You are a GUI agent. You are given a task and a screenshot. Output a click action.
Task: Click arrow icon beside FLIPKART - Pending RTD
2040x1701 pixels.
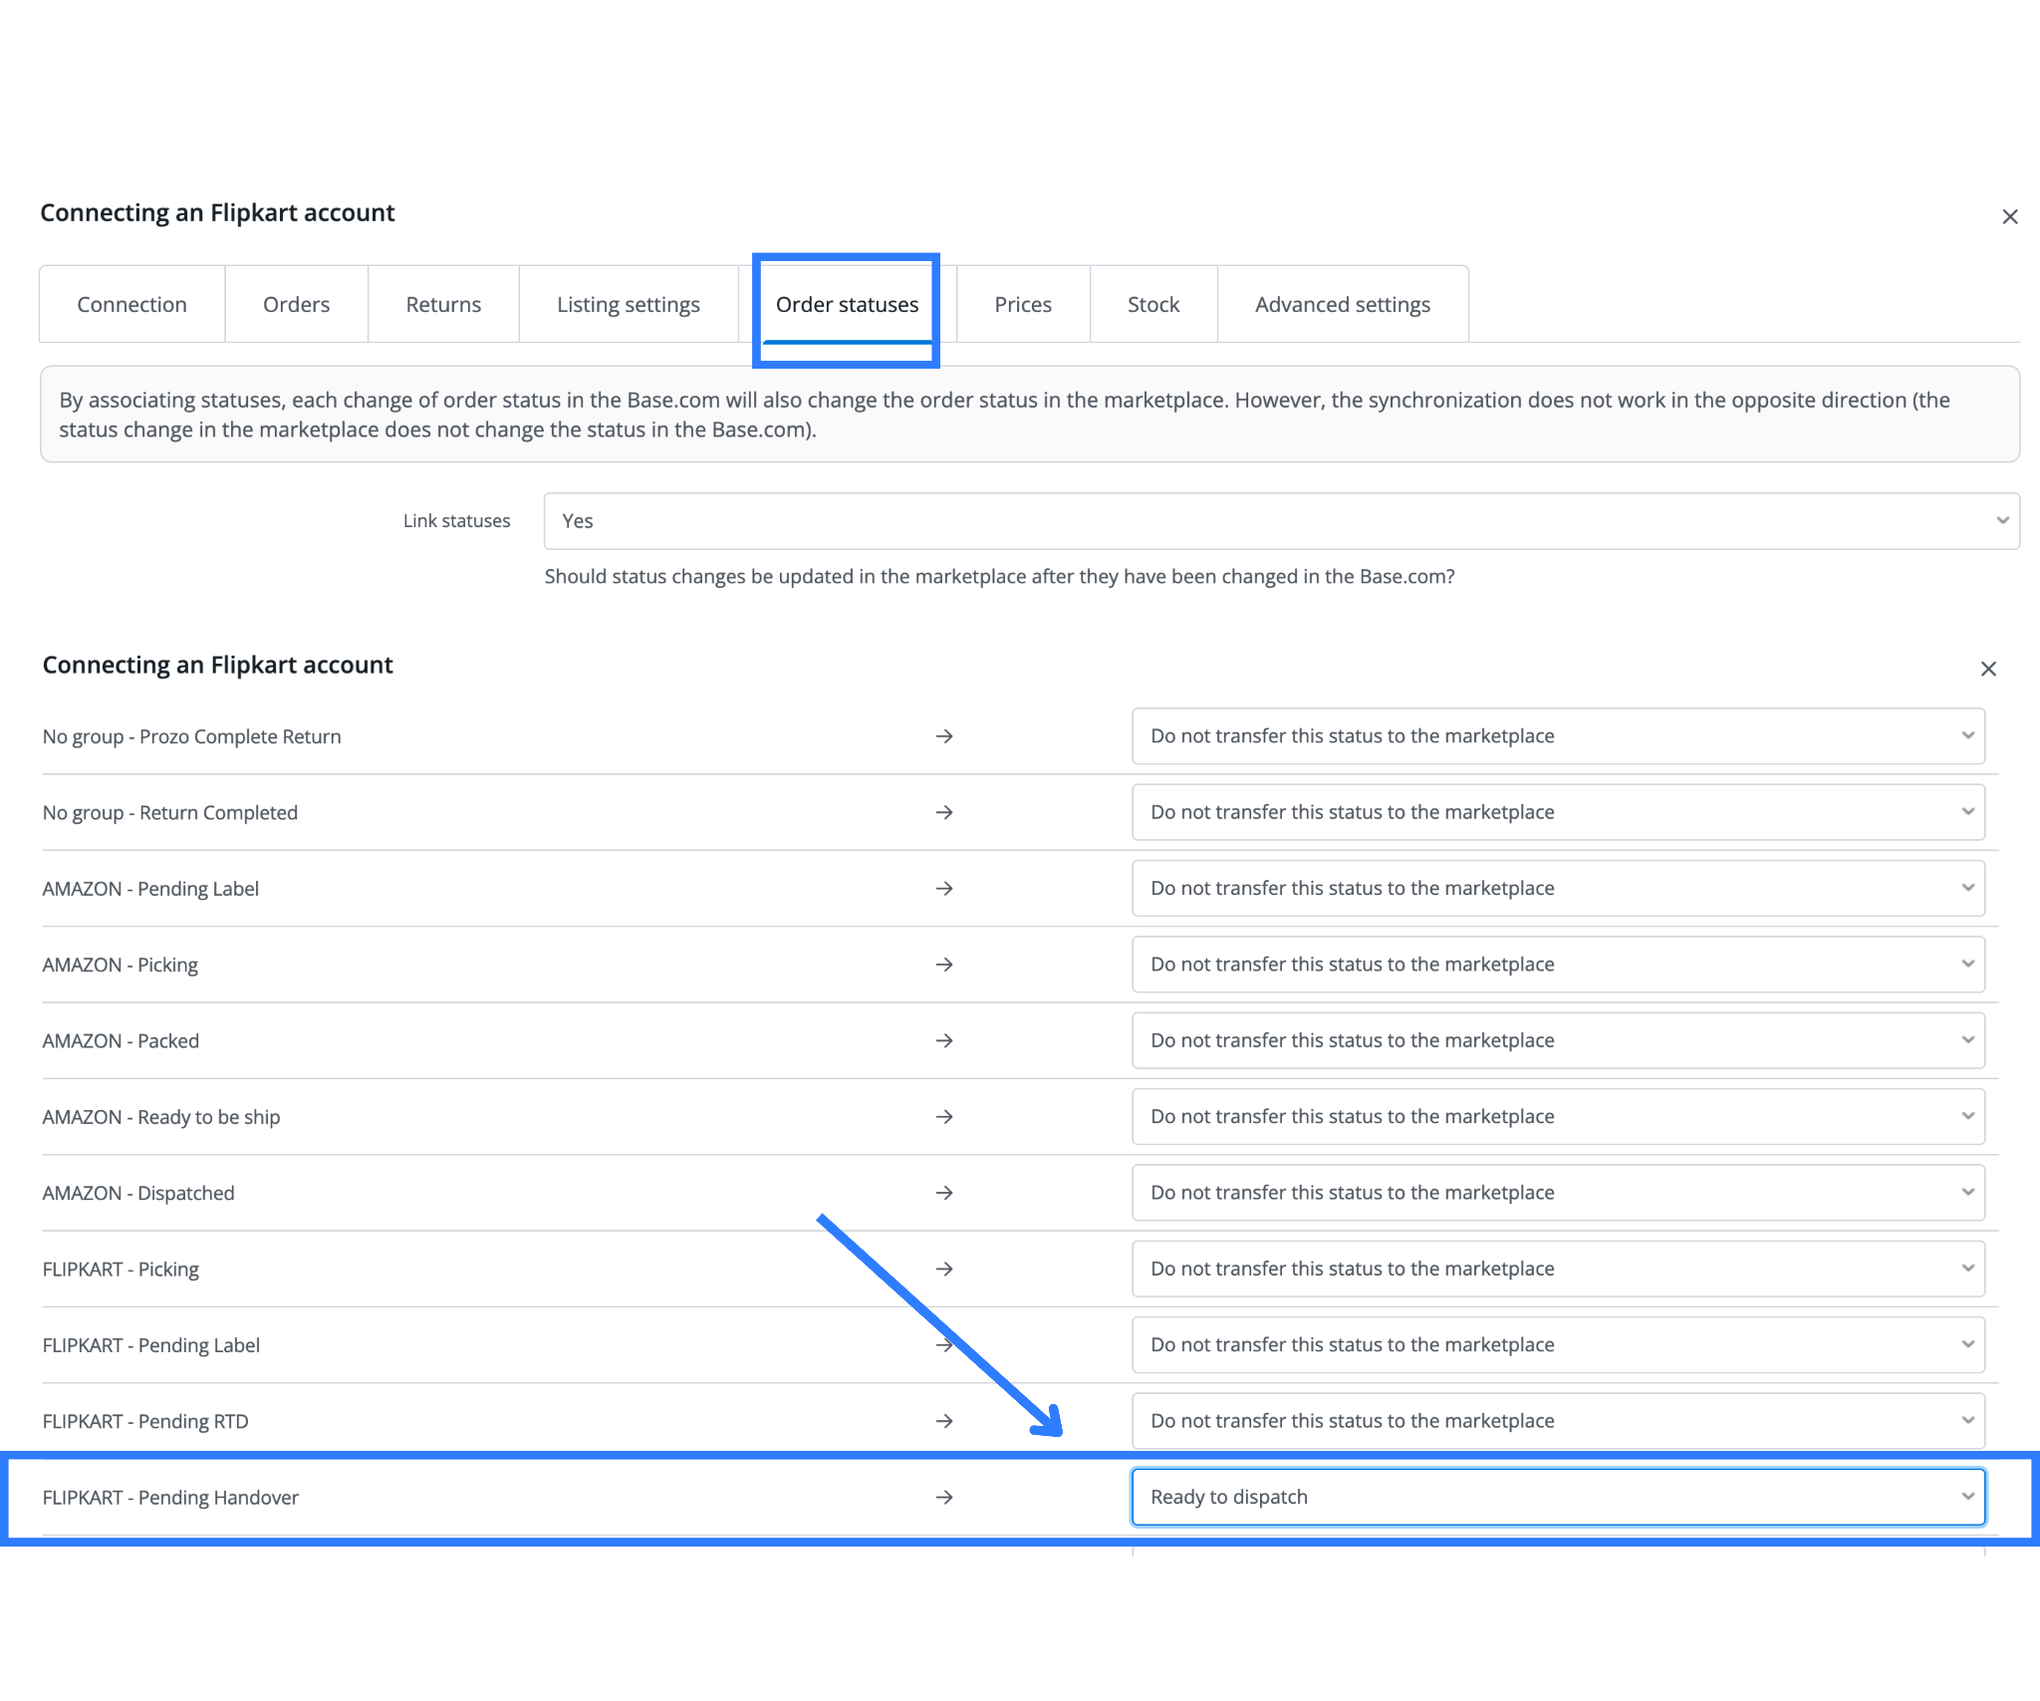click(x=944, y=1421)
